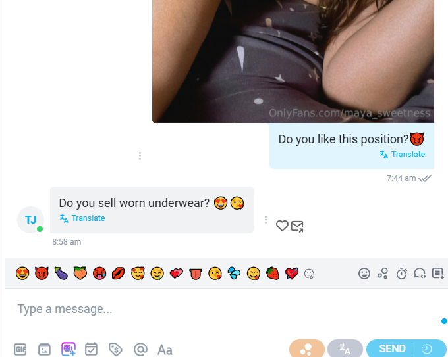The width and height of the screenshot is (448, 357).
Task: Toggle the gray translate button
Action: coord(345,348)
